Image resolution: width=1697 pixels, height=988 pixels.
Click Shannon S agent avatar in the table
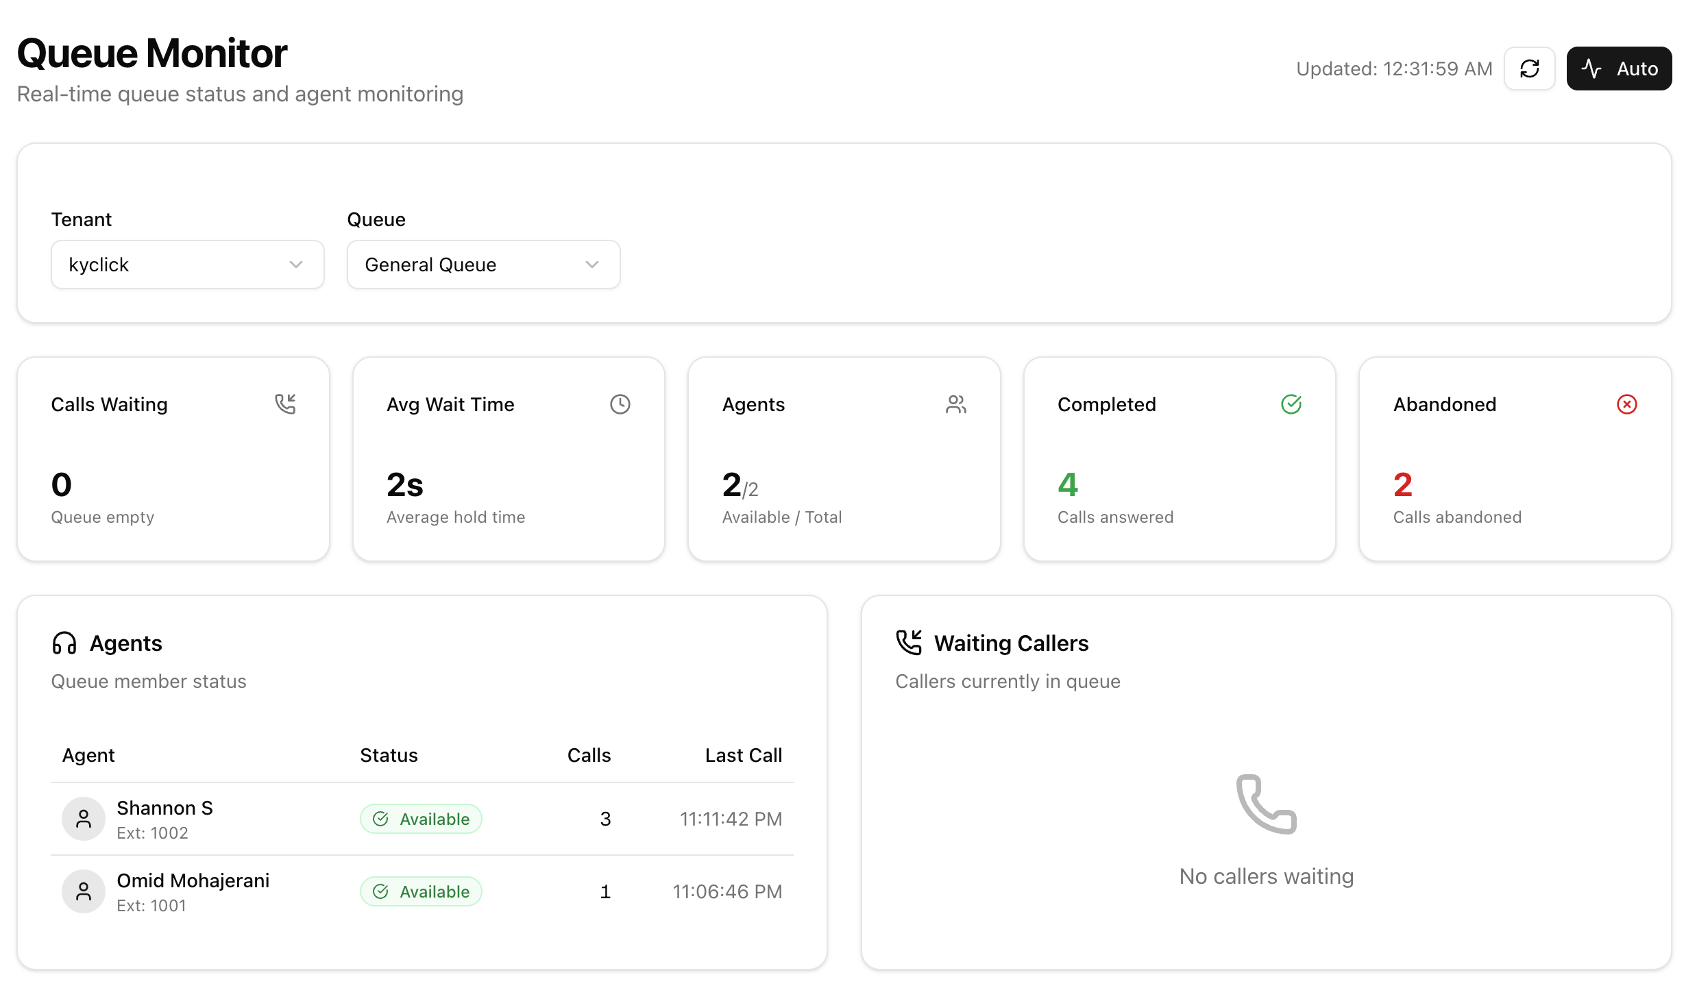pos(83,818)
